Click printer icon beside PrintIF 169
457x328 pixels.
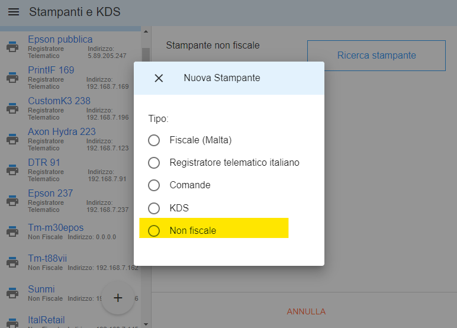tap(12, 78)
